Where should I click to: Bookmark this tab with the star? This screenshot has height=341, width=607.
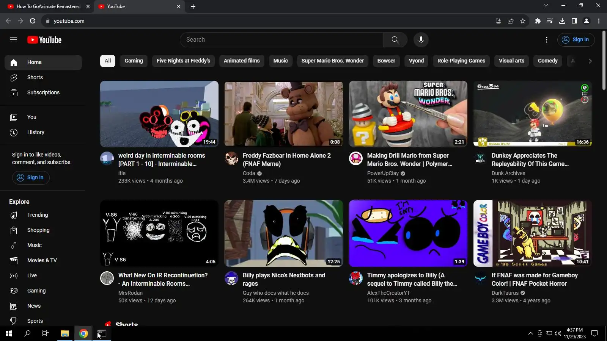523,21
